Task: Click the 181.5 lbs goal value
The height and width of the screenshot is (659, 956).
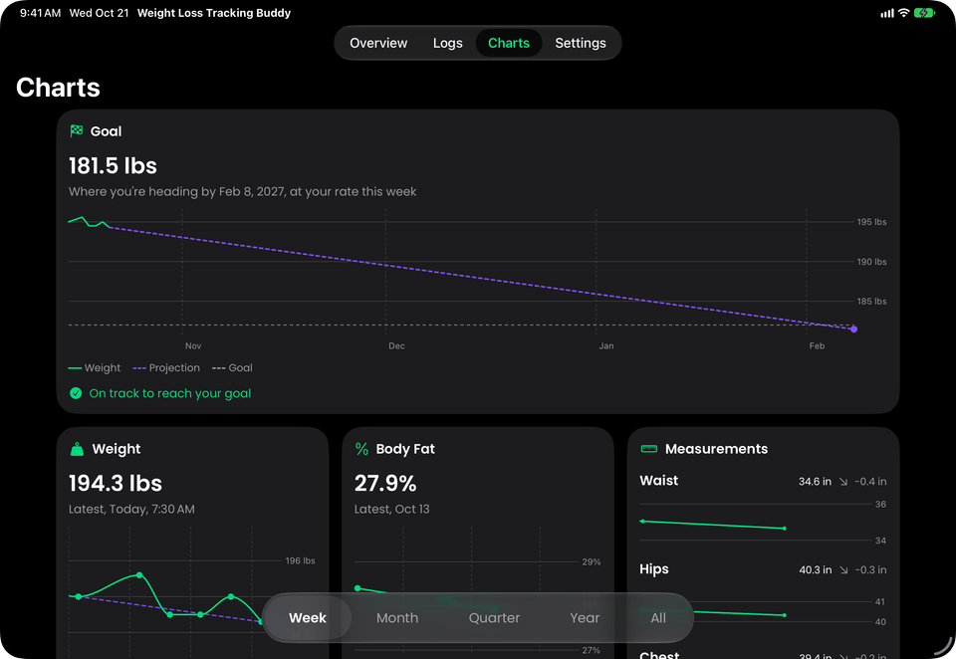Action: tap(113, 166)
